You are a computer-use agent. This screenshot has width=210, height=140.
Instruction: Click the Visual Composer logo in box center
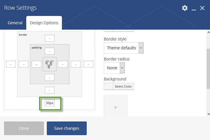click(50, 64)
